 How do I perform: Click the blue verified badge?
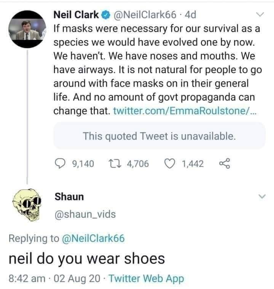105,15
